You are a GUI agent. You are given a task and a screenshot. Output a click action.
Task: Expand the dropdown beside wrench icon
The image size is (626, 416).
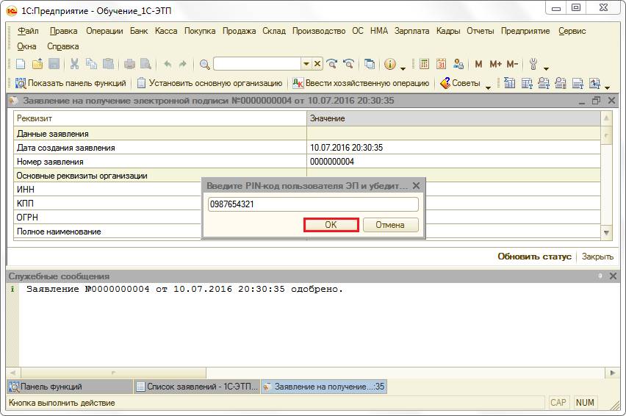coord(546,68)
